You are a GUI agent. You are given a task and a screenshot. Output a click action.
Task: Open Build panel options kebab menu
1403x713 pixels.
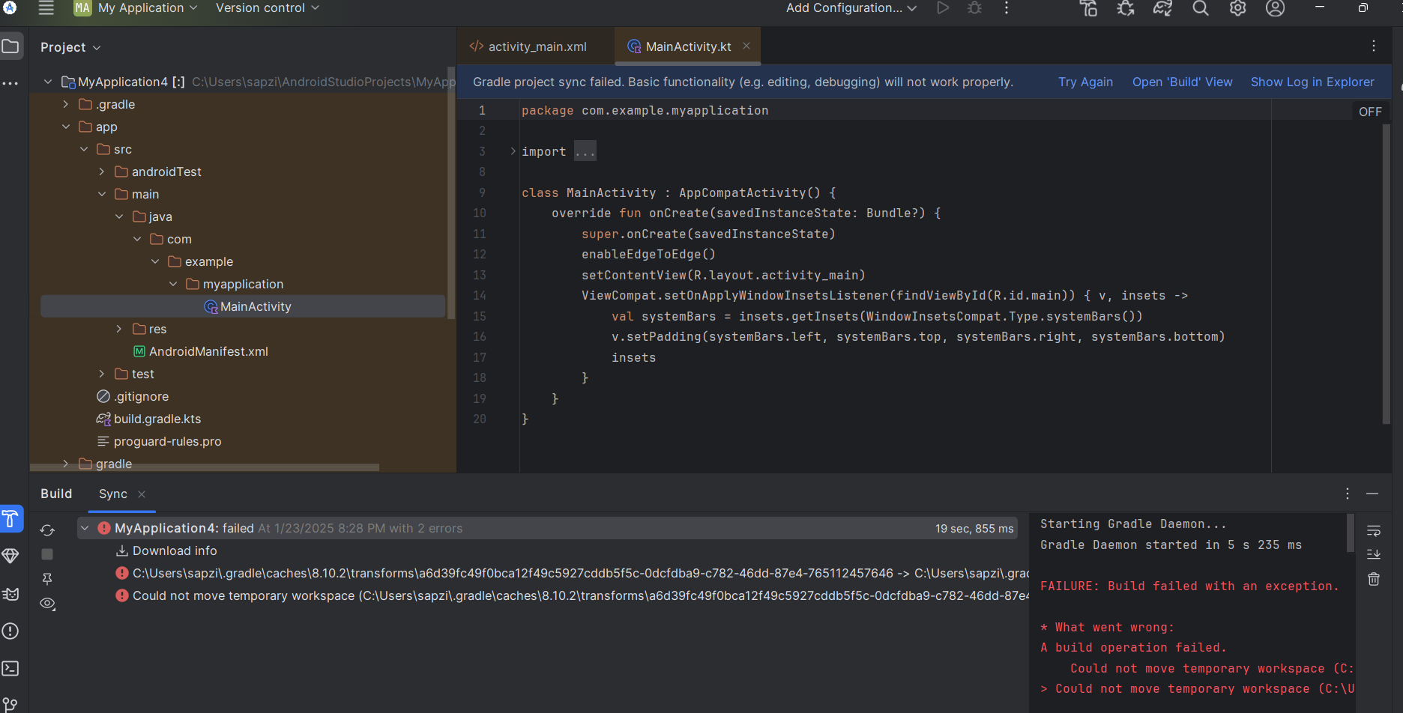(1348, 494)
